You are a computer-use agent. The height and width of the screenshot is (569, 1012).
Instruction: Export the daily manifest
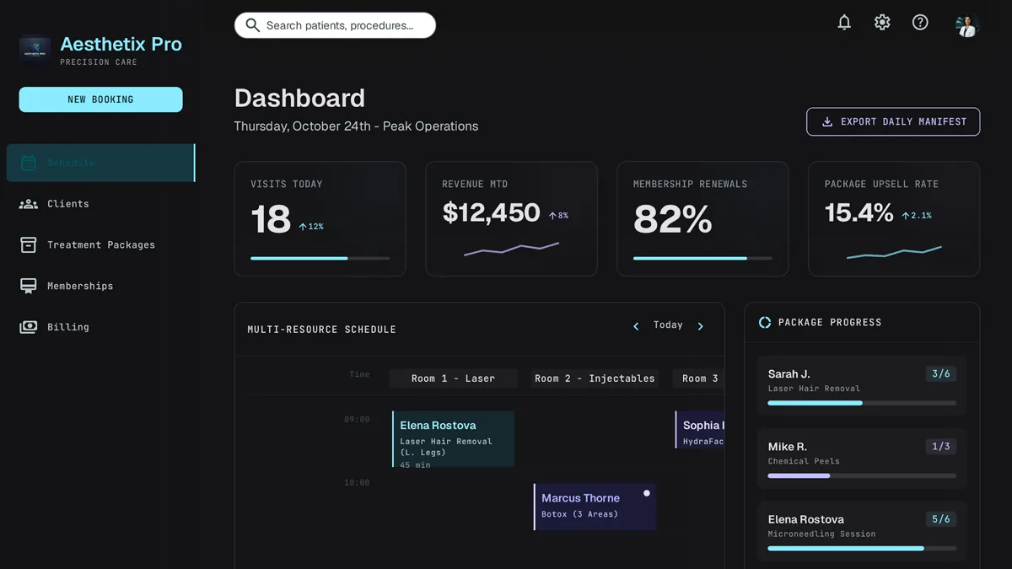(x=893, y=121)
